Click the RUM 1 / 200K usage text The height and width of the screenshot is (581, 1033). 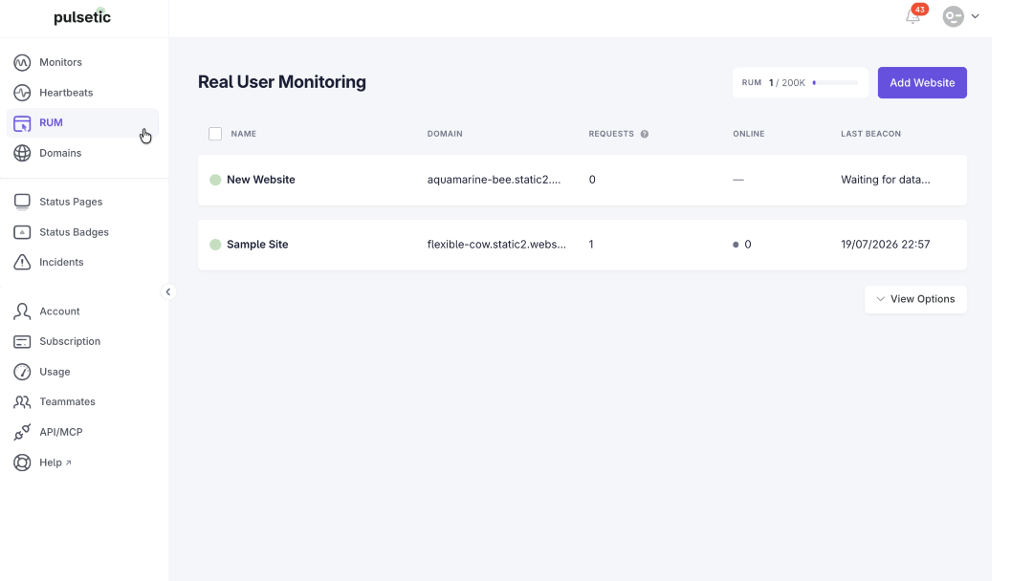tap(774, 83)
